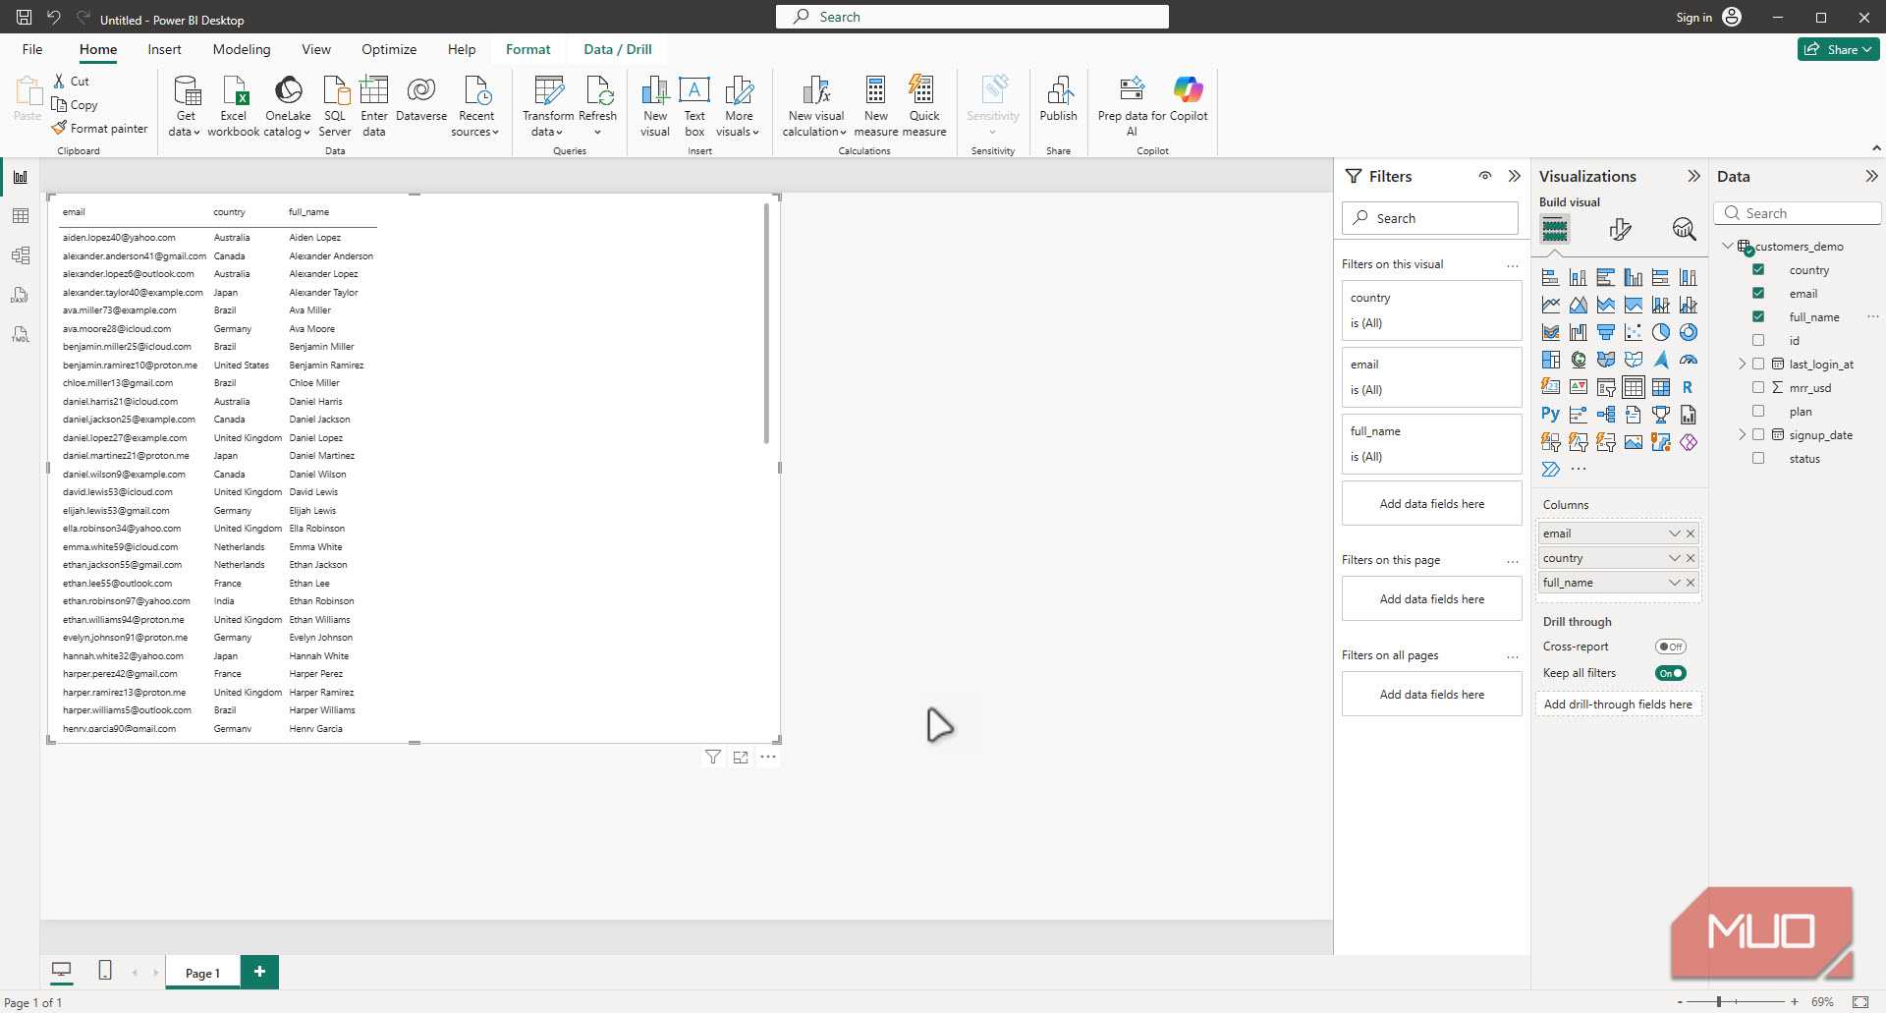Open the Report view from left sidebar
Viewport: 1886px width, 1013px height.
(x=20, y=177)
